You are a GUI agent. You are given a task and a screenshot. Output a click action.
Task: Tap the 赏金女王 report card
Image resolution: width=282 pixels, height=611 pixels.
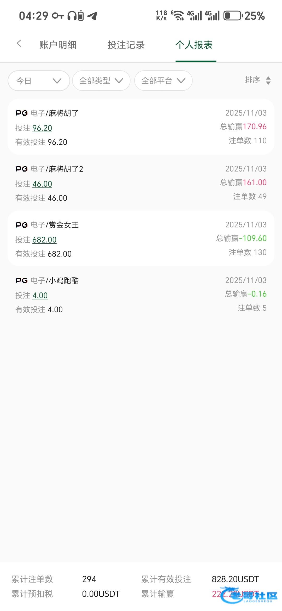141,238
